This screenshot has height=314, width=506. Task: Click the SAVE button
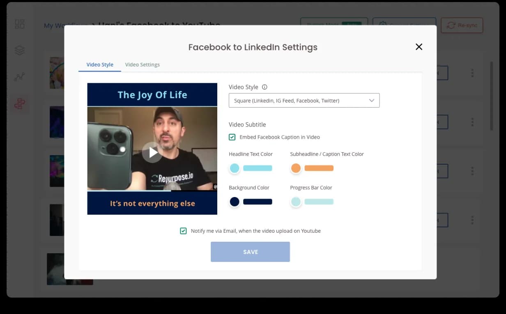click(250, 252)
